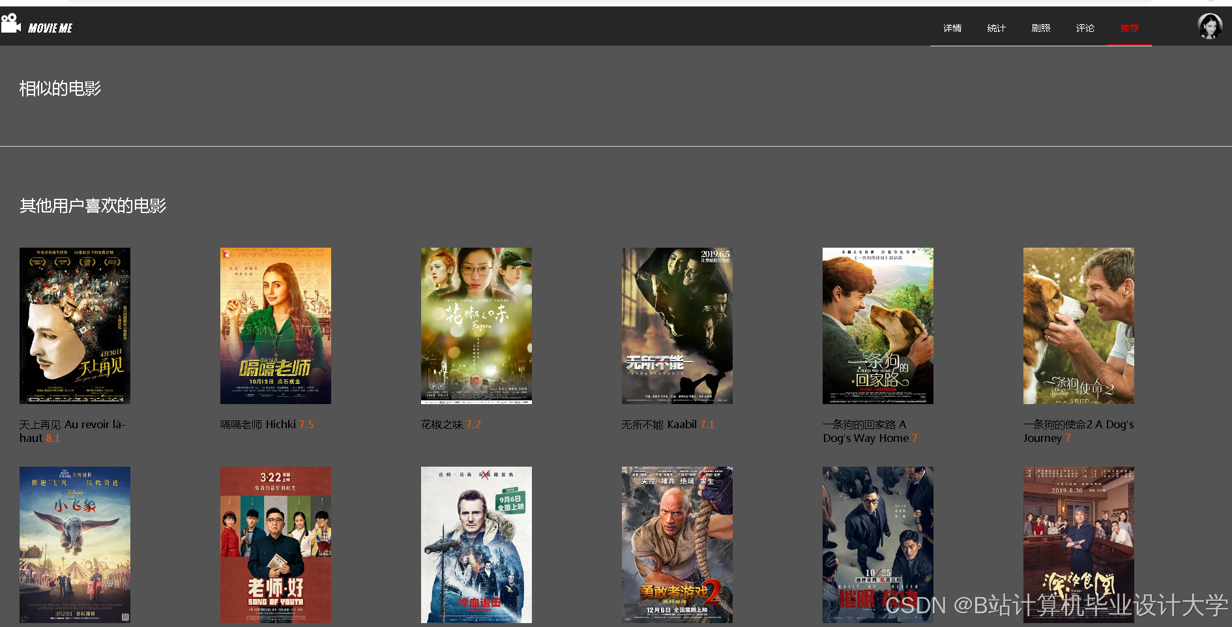Open the 无所不能 Kaabil poster
1232x627 pixels.
pyautogui.click(x=677, y=326)
